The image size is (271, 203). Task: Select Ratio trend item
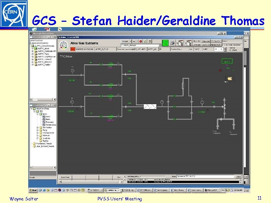48,119
